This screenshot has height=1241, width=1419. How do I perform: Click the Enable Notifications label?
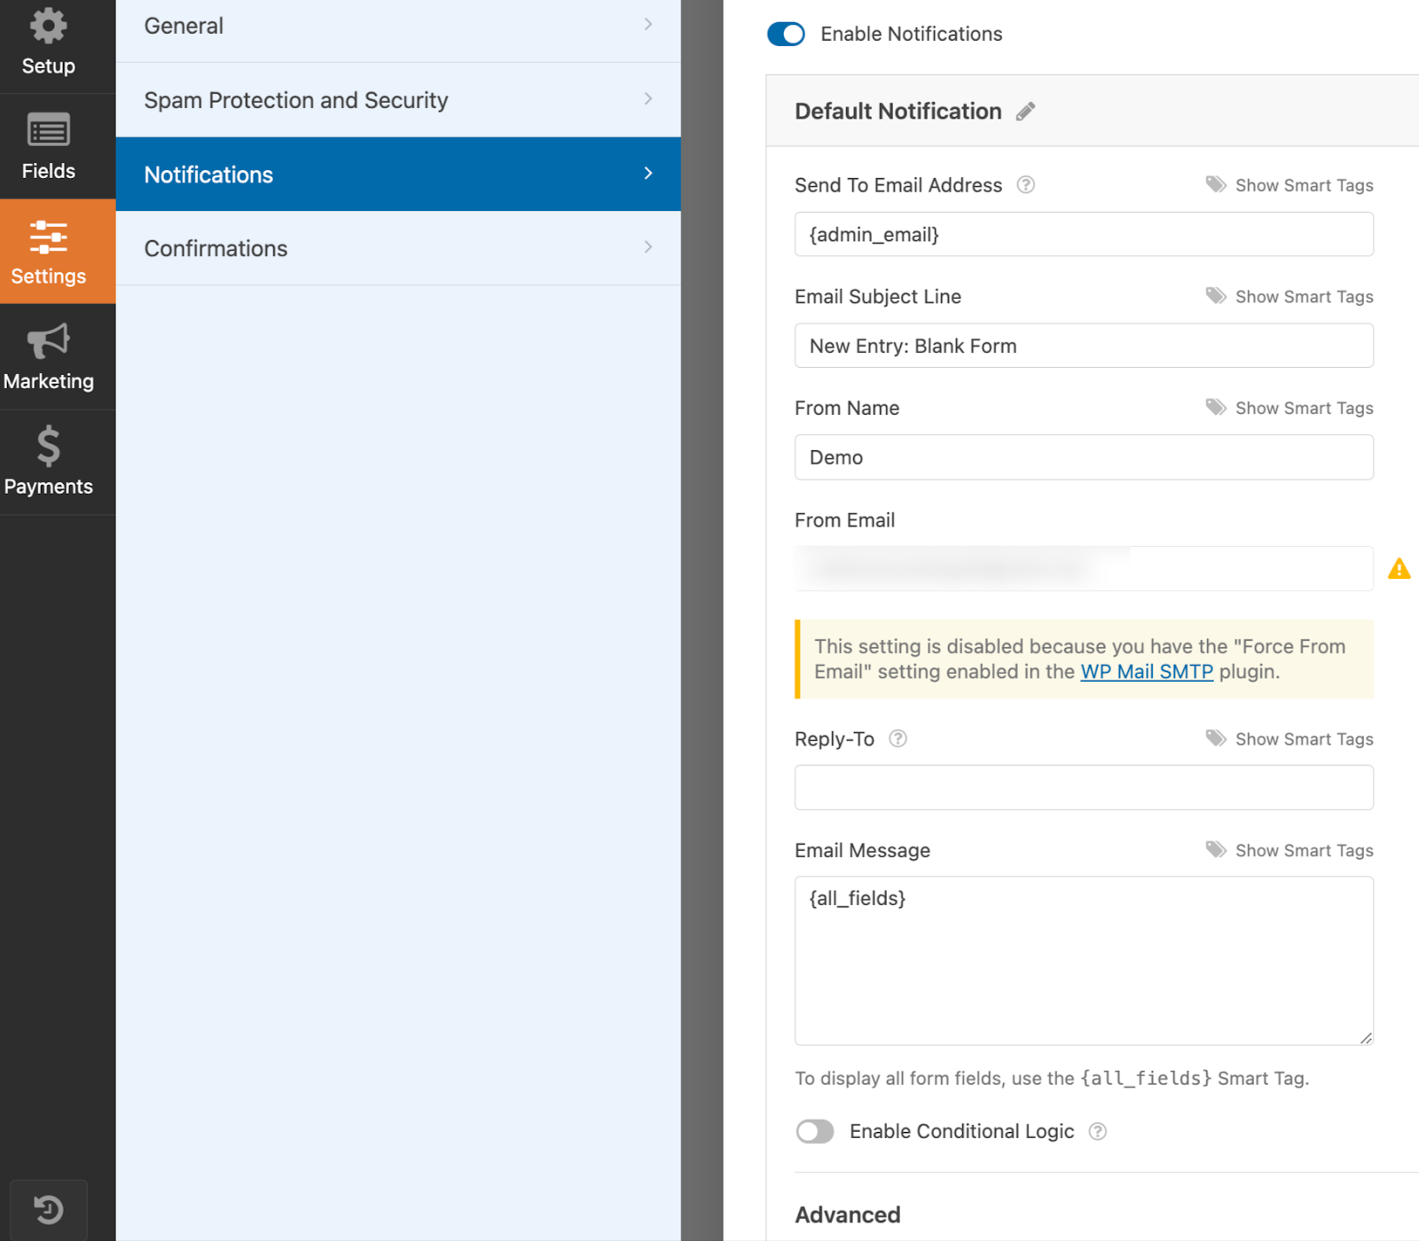911,34
